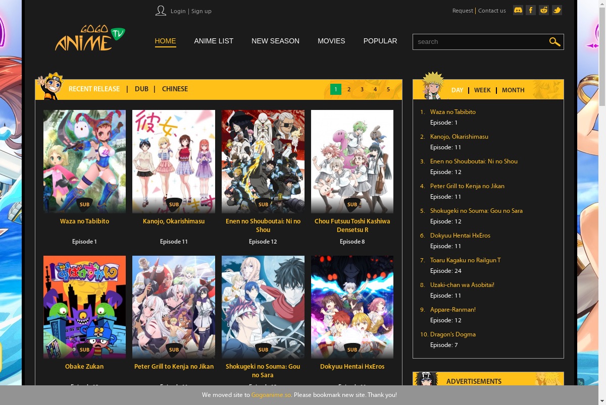Image resolution: width=606 pixels, height=405 pixels.
Task: Switch to the CHINESE tab
Action: coord(175,89)
